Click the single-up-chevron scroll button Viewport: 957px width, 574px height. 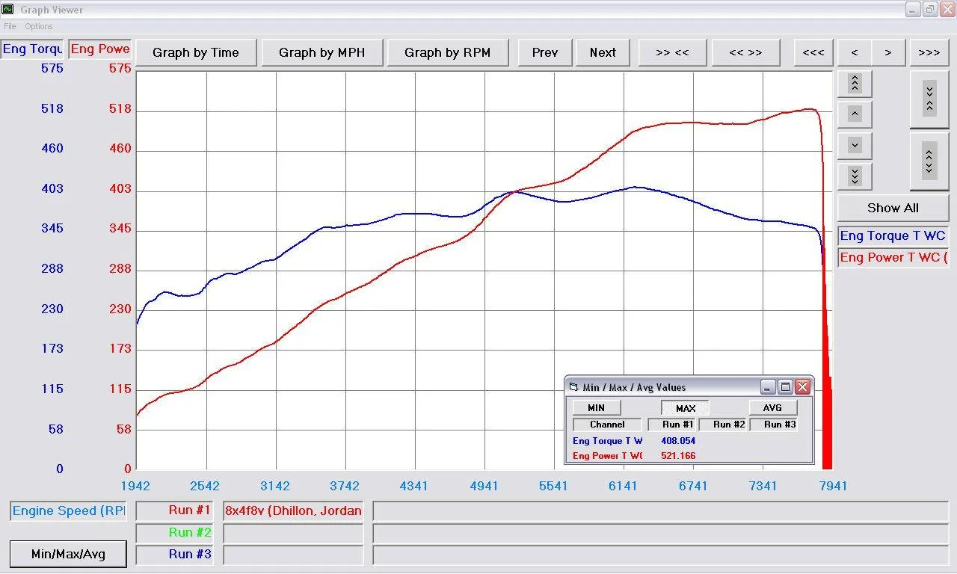pyautogui.click(x=855, y=114)
